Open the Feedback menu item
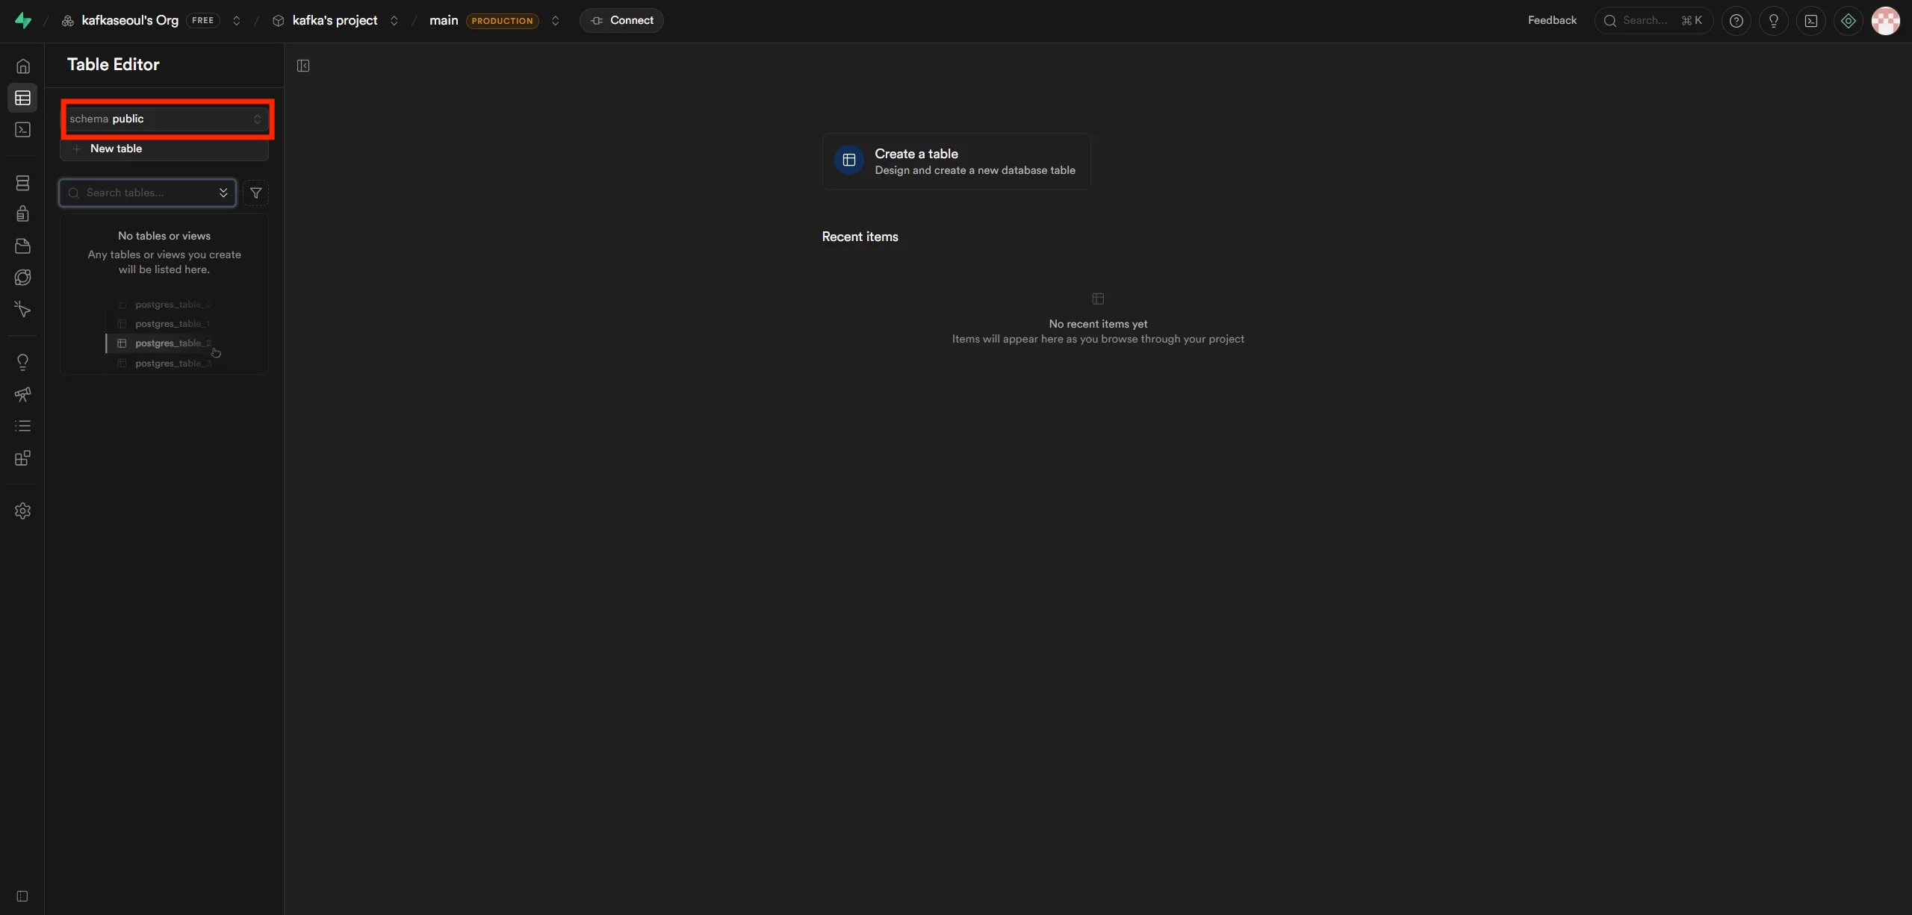 (x=1551, y=21)
